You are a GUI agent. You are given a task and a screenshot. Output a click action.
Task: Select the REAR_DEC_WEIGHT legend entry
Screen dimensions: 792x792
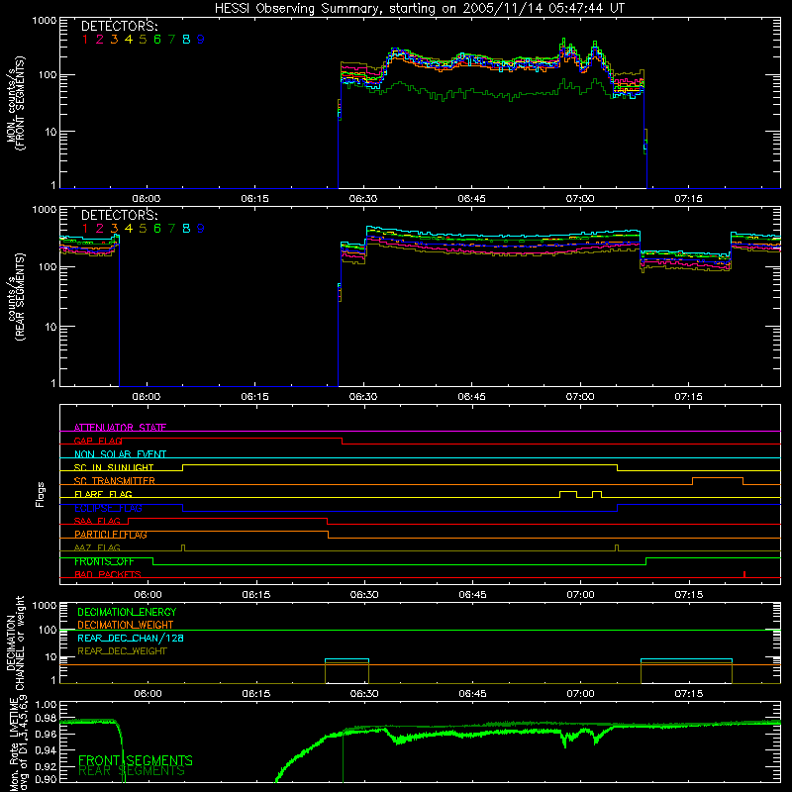(x=122, y=651)
